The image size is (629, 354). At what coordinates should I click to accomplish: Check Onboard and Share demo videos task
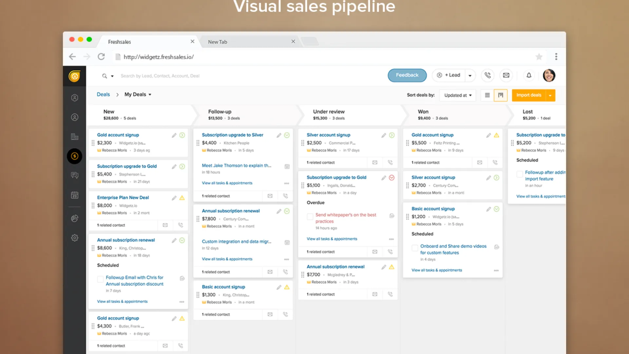click(x=415, y=248)
